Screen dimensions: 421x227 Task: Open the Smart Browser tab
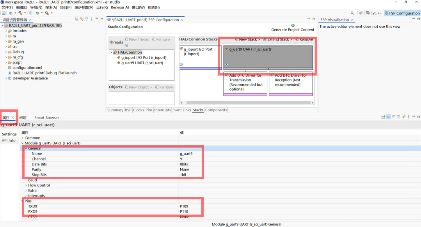coord(46,118)
